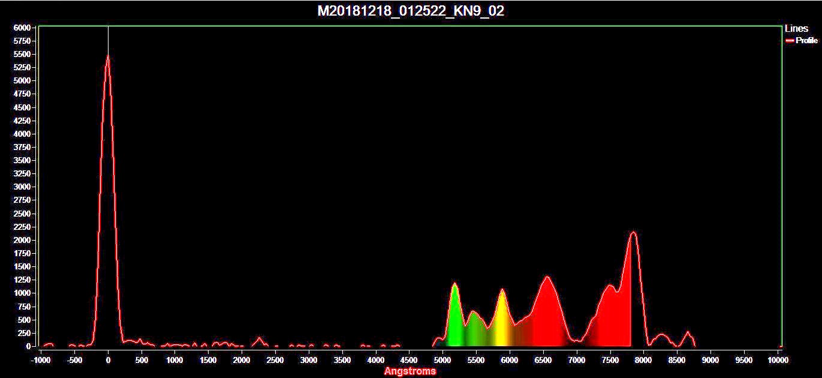The image size is (822, 378).
Task: Click the red Profile legend color swatch
Action: click(x=790, y=41)
